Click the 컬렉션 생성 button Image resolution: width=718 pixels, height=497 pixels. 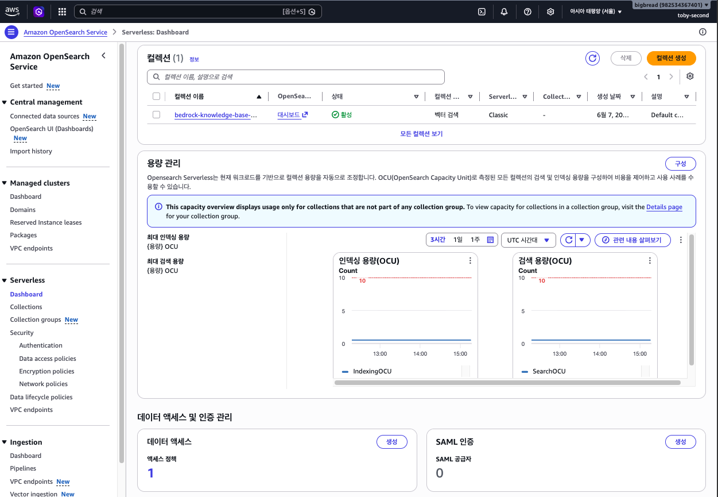pyautogui.click(x=671, y=58)
